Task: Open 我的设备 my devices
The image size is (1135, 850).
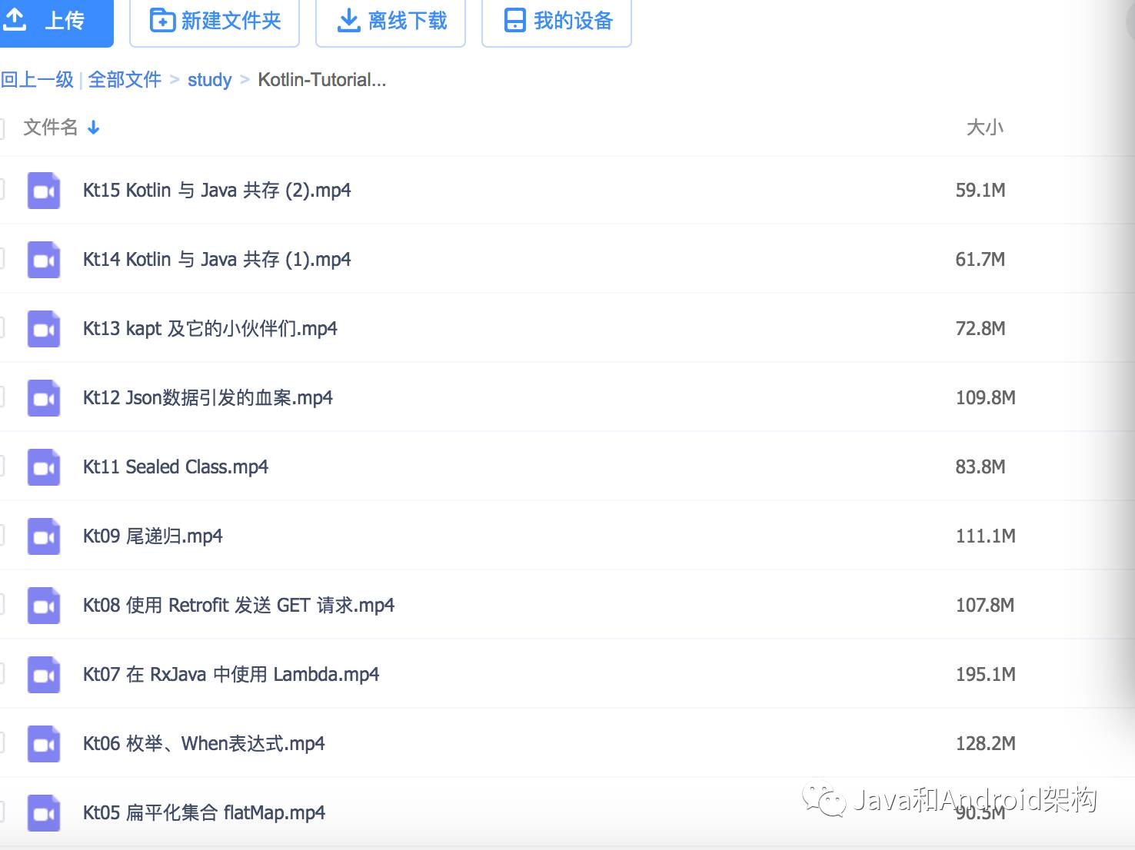Action: click(x=557, y=21)
